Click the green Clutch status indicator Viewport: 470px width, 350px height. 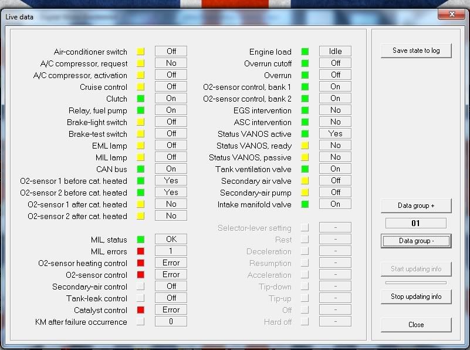pyautogui.click(x=141, y=99)
